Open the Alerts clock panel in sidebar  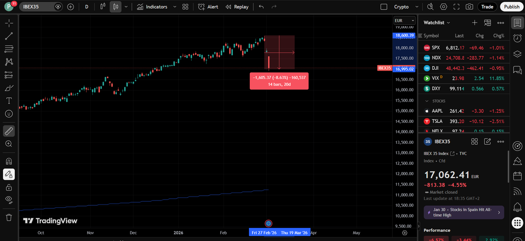click(517, 38)
